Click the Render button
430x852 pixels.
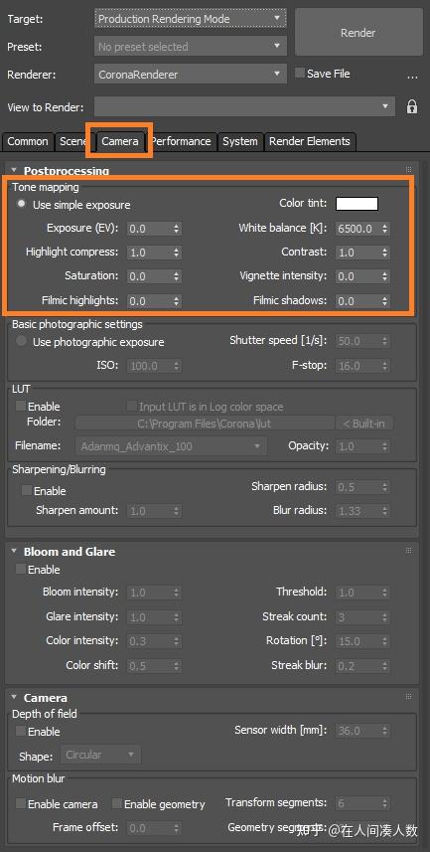tap(358, 33)
